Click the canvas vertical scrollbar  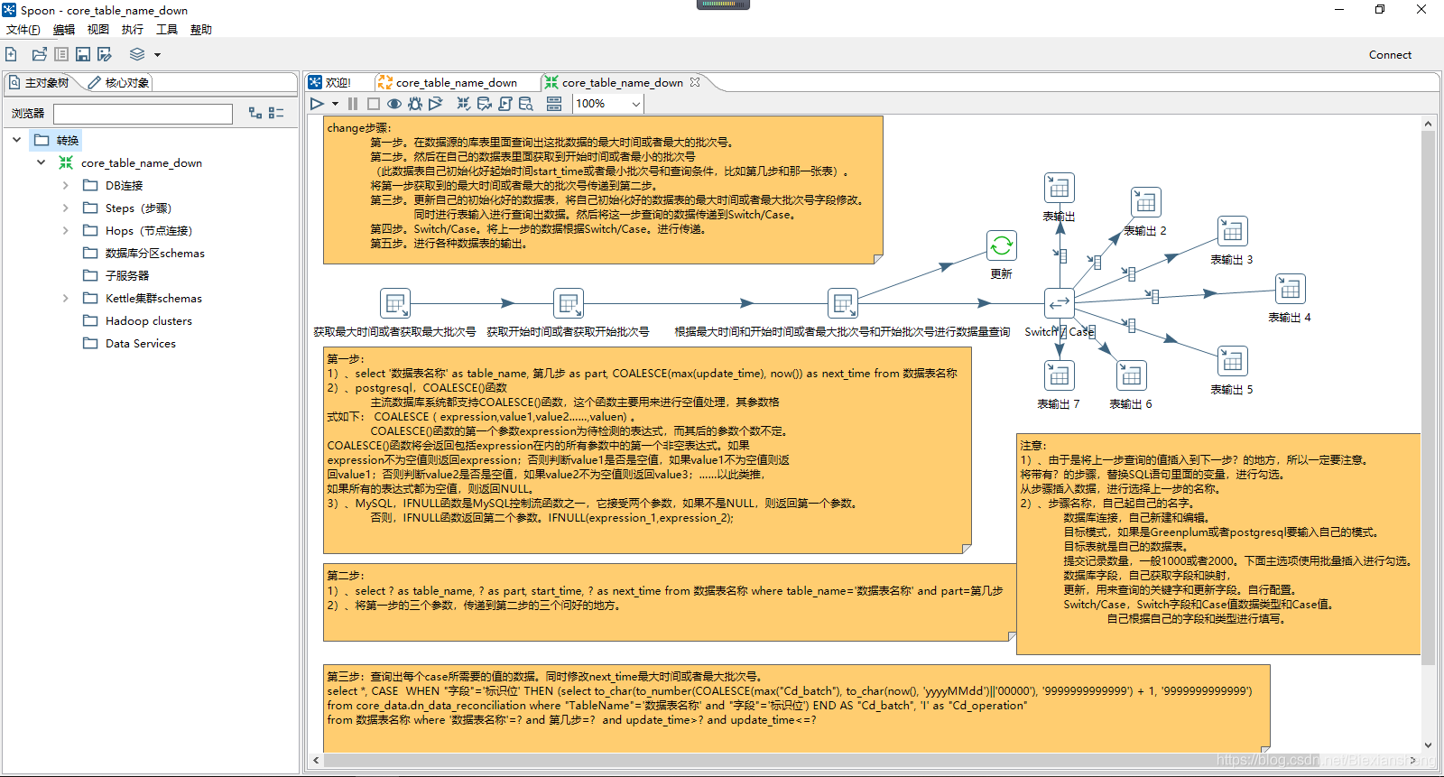coord(1428,397)
